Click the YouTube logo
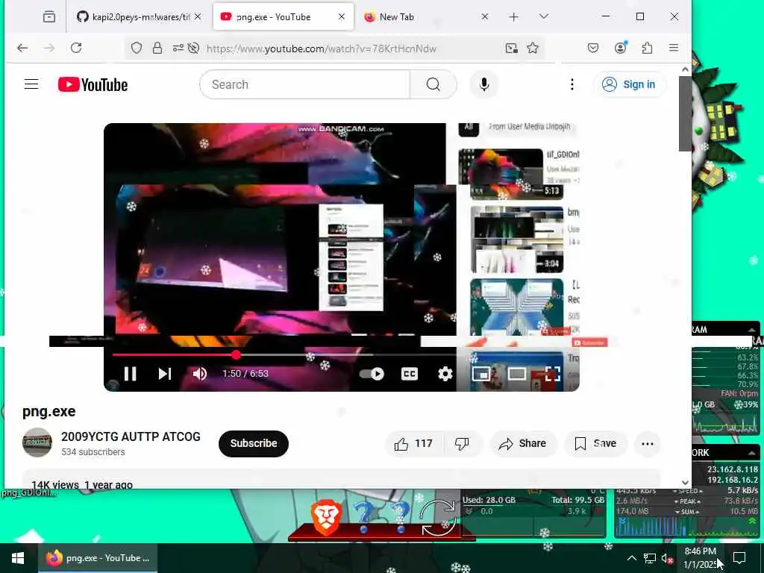This screenshot has height=573, width=764. point(93,85)
